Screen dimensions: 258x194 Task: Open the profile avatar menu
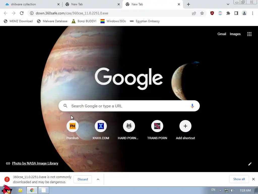[244, 13]
